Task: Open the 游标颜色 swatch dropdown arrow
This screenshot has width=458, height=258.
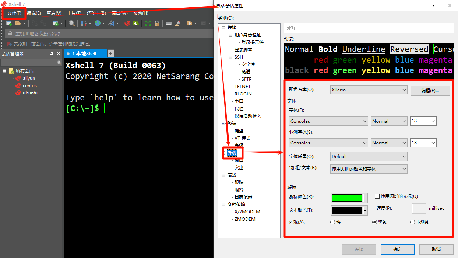Action: pyautogui.click(x=365, y=198)
